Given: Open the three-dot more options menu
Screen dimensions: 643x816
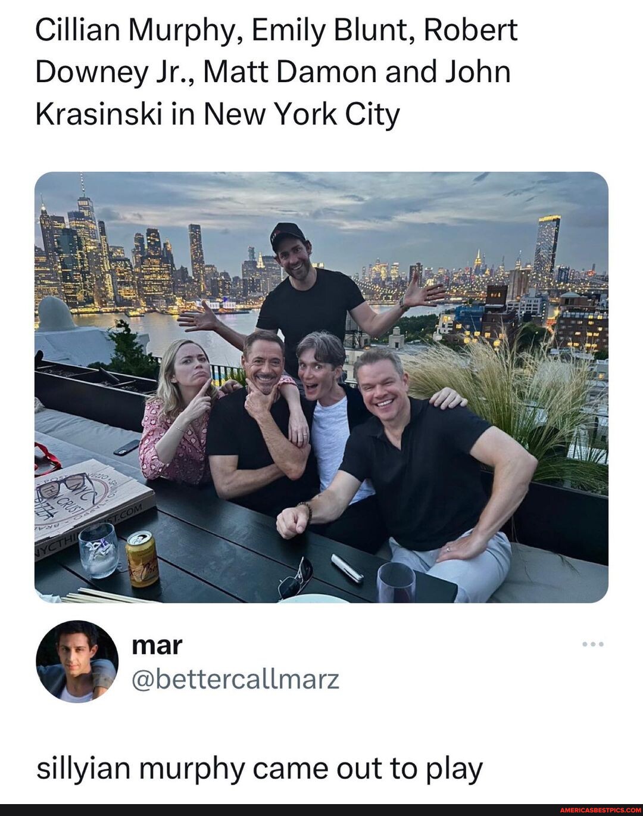Looking at the screenshot, I should point(593,644).
